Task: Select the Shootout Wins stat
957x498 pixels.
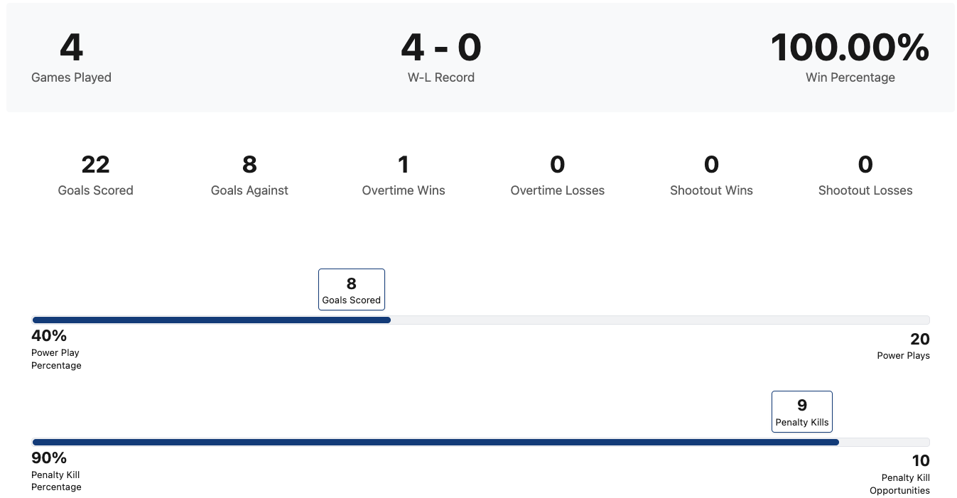Action: tap(711, 175)
